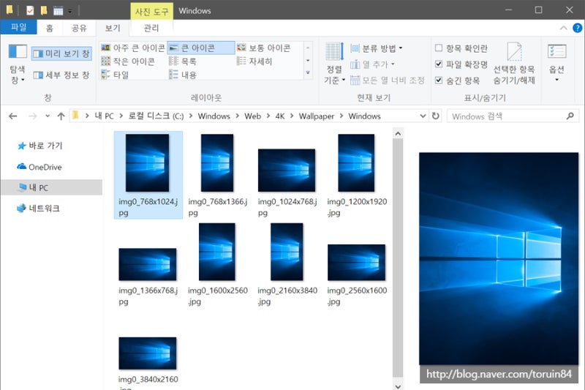Select 작은 아이콘 layout
Viewport: 585px width, 390px height.
coord(128,61)
